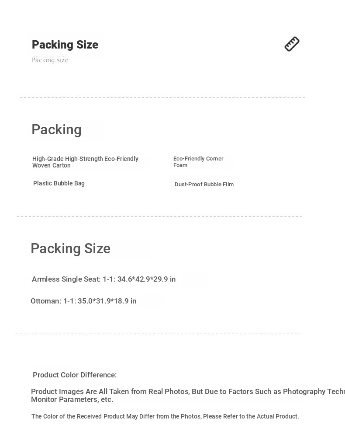Select Armless Single Seat dimensions line
Image resolution: width=345 pixels, height=436 pixels.
[104, 279]
